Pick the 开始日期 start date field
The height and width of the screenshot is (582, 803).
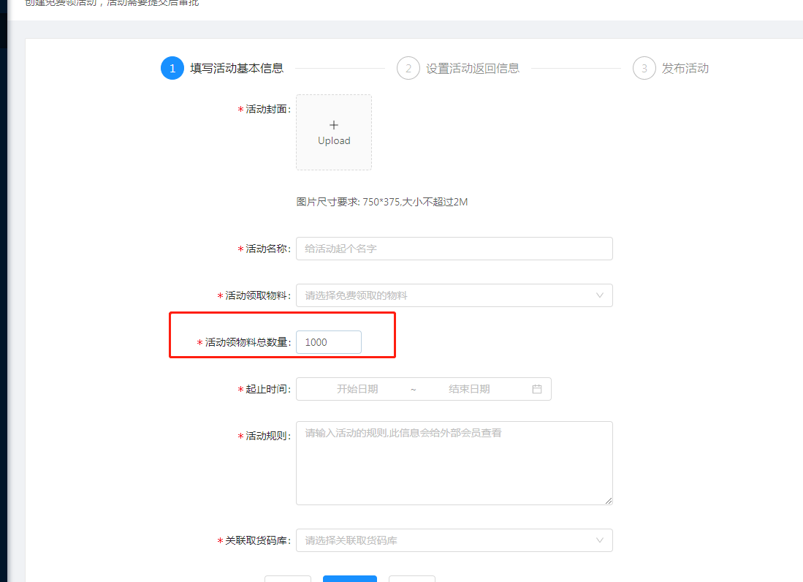[357, 389]
